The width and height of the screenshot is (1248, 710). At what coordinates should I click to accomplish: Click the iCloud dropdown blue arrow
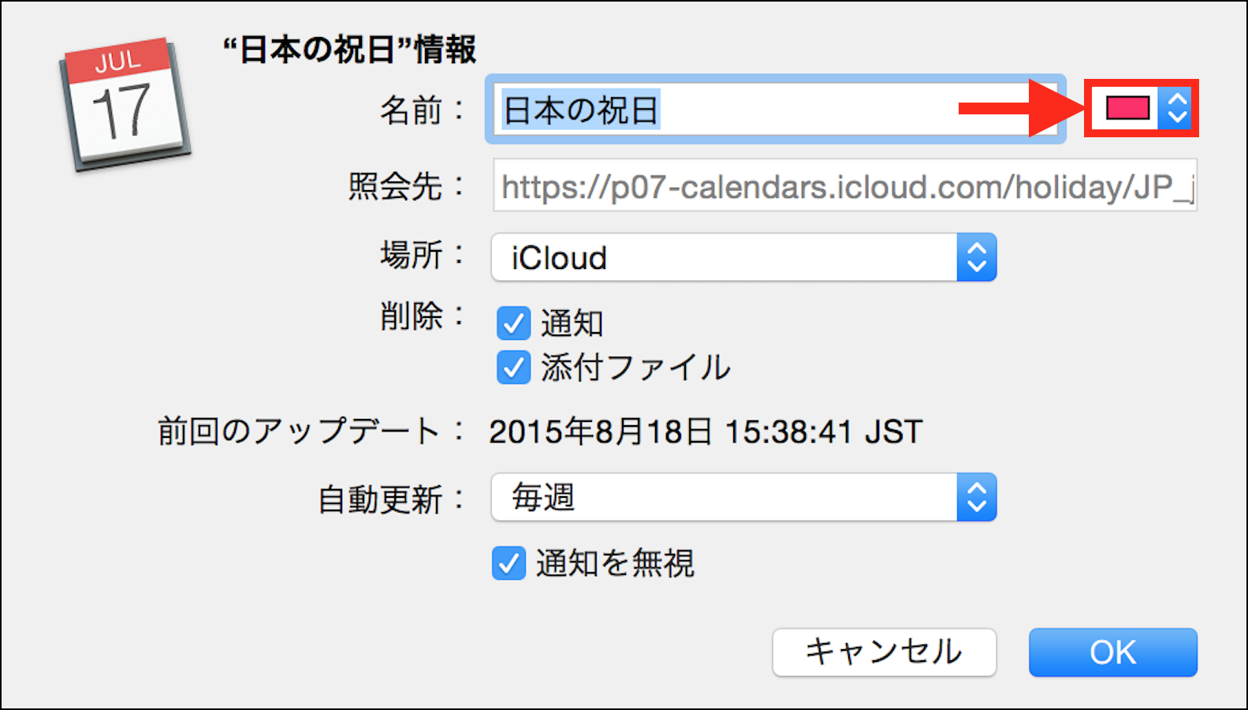(977, 258)
